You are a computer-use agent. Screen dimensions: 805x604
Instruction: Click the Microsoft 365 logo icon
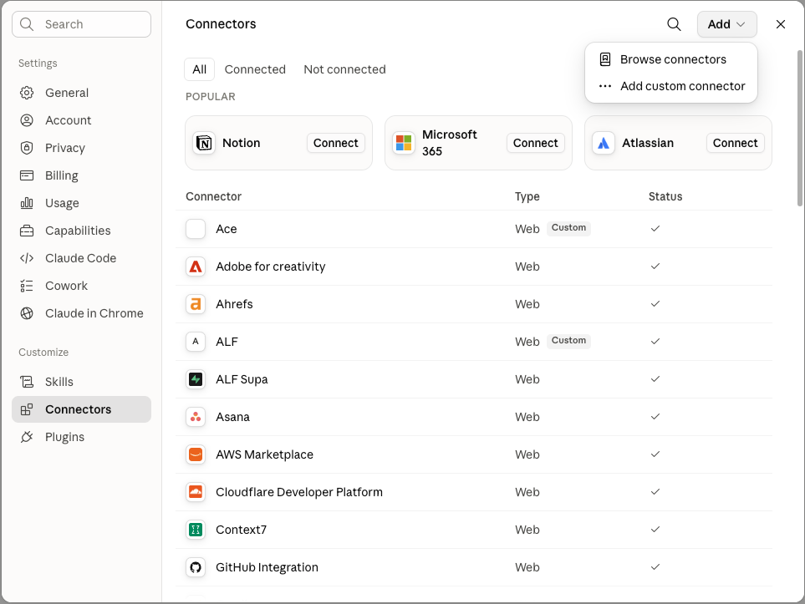click(404, 143)
